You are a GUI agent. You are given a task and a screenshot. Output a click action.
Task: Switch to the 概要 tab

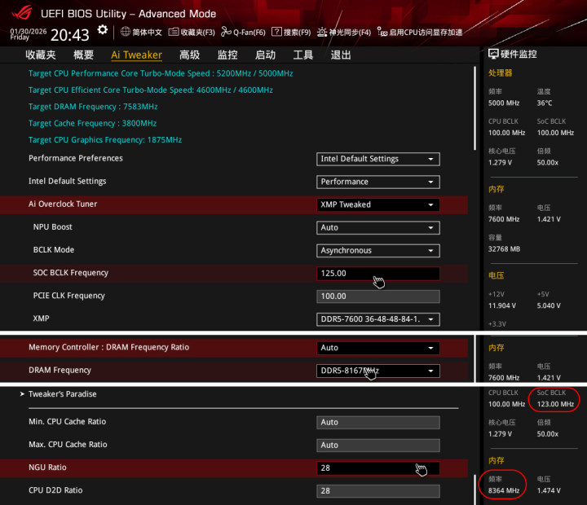(83, 55)
